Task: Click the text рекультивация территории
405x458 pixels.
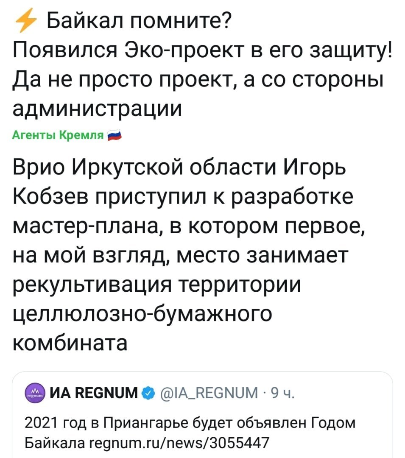Action: pyautogui.click(x=157, y=285)
